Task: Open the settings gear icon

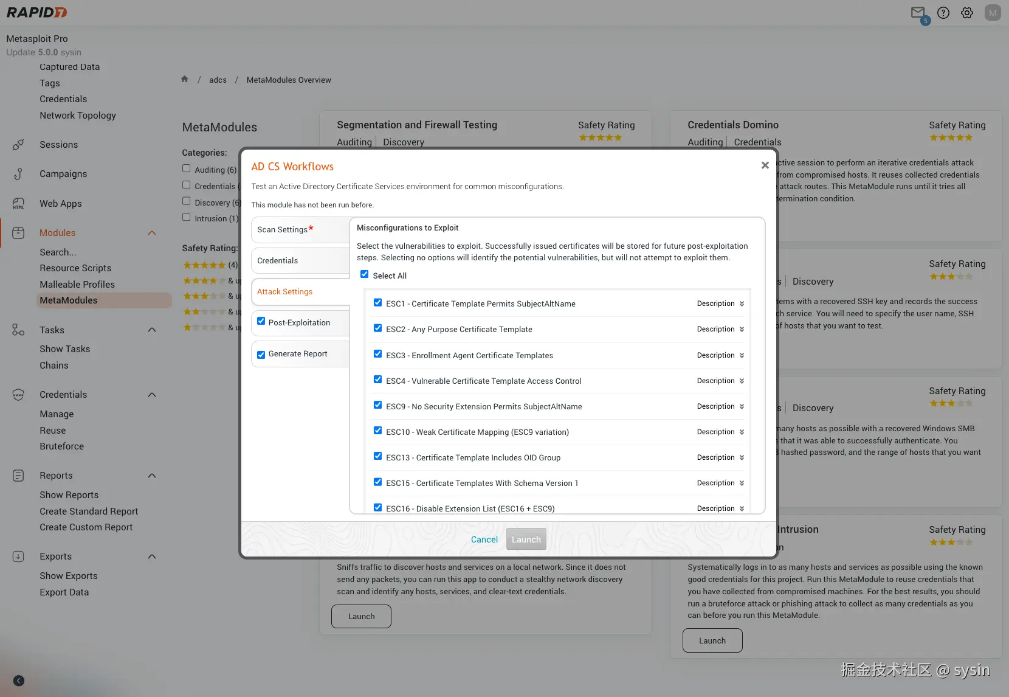Action: (966, 13)
